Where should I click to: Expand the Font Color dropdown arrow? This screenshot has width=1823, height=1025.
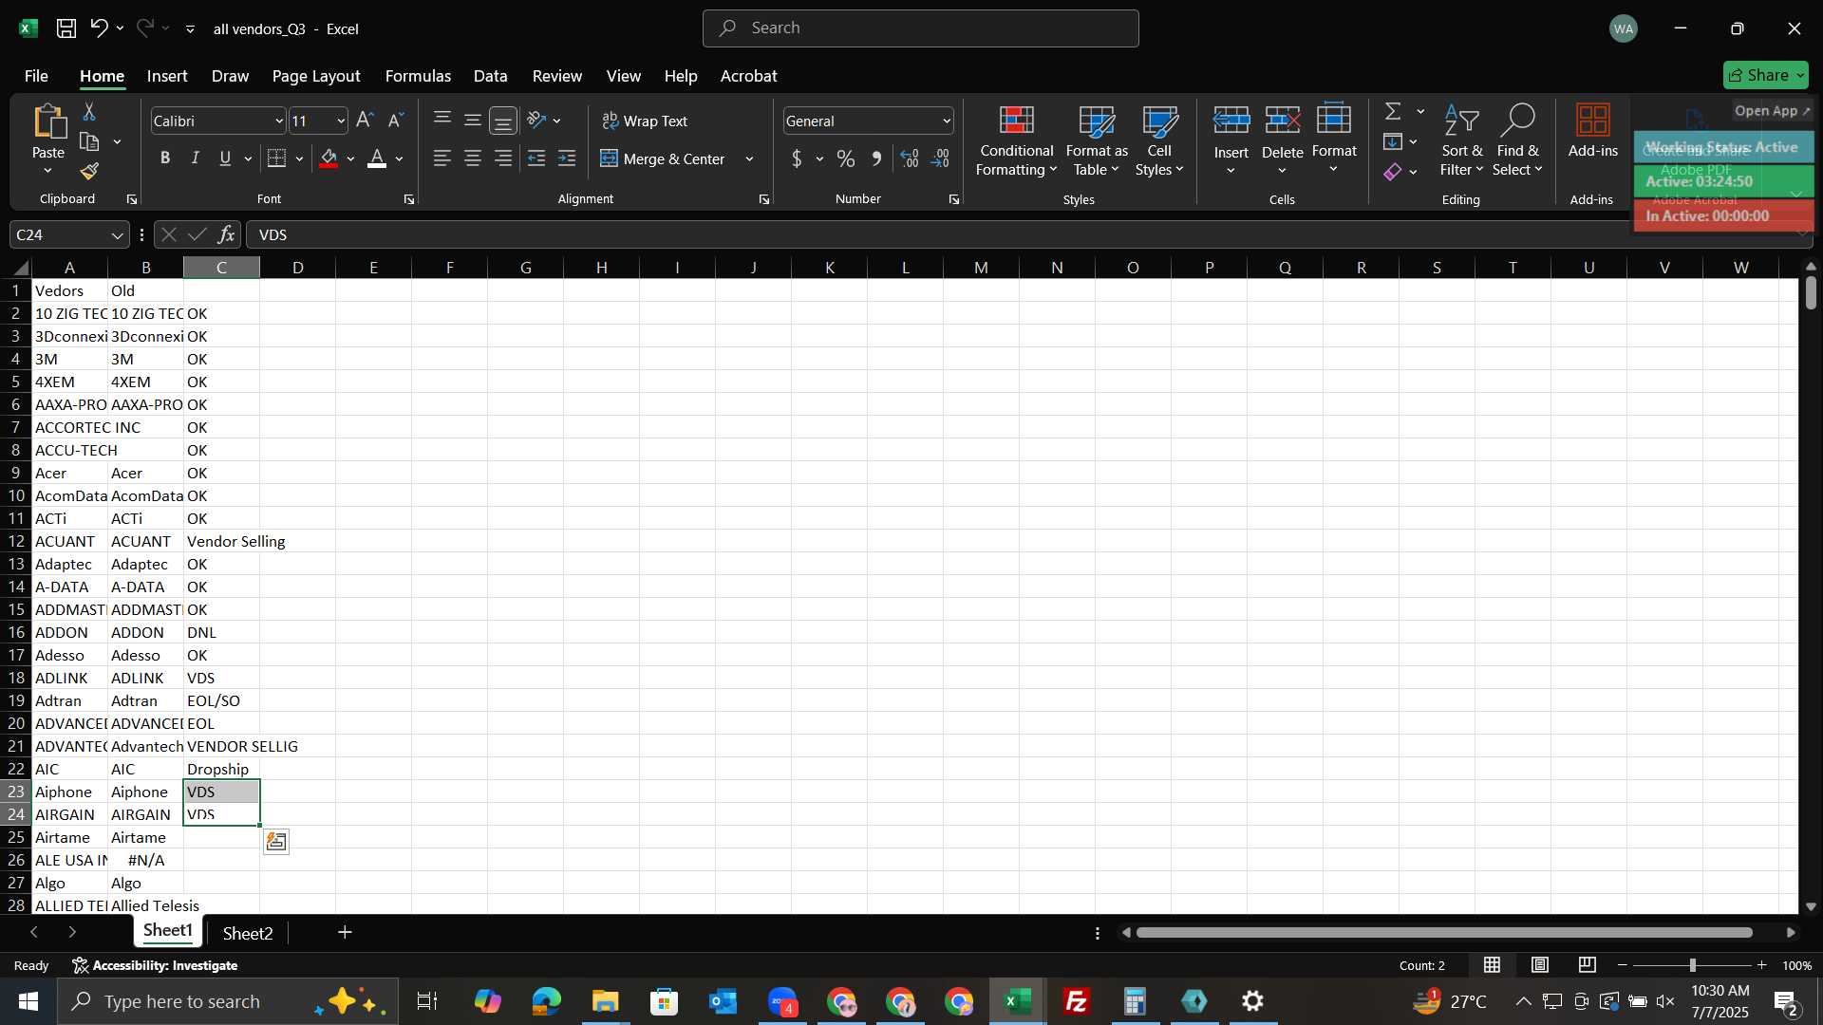[400, 159]
